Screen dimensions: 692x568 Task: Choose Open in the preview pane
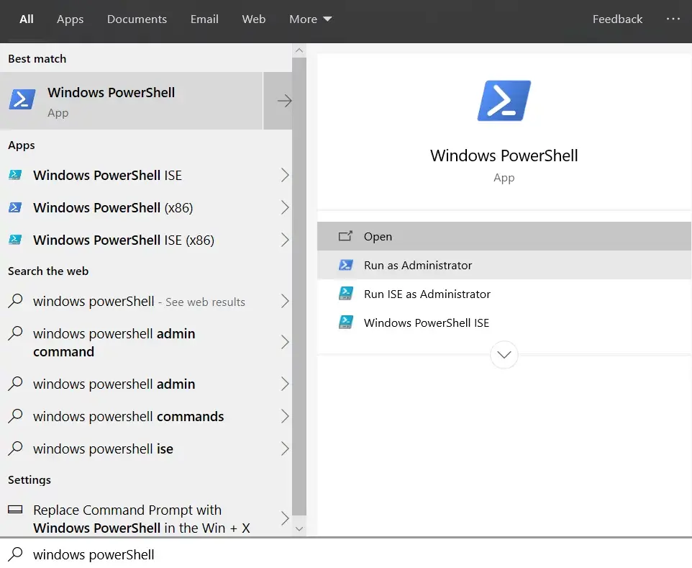pos(504,236)
